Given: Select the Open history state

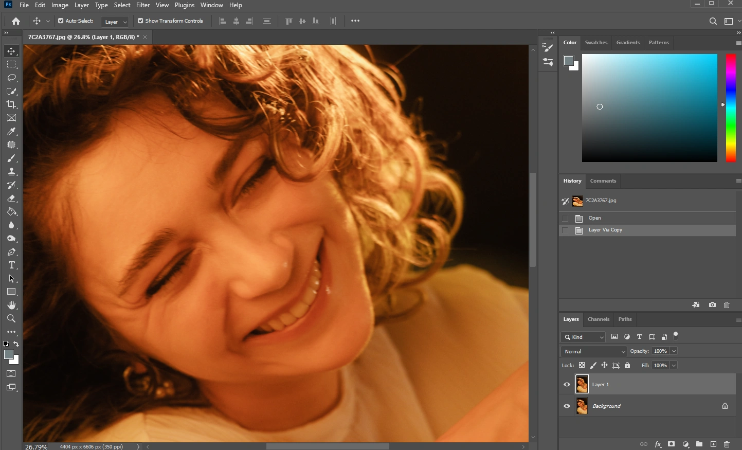Looking at the screenshot, I should 647,218.
